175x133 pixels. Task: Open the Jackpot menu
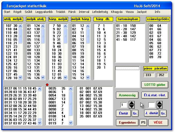tap(142, 12)
